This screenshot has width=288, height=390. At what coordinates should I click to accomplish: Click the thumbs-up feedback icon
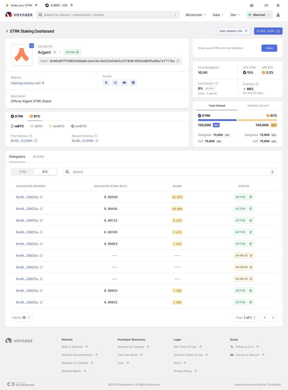click(252, 5)
